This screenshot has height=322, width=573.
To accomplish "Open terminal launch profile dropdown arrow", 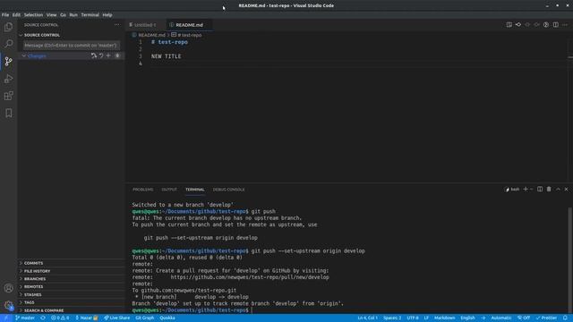I will 531,189.
